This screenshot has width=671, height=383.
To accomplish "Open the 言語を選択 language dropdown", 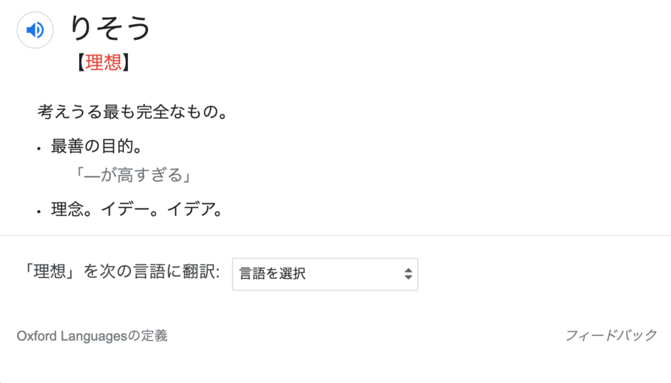I will pyautogui.click(x=325, y=274).
